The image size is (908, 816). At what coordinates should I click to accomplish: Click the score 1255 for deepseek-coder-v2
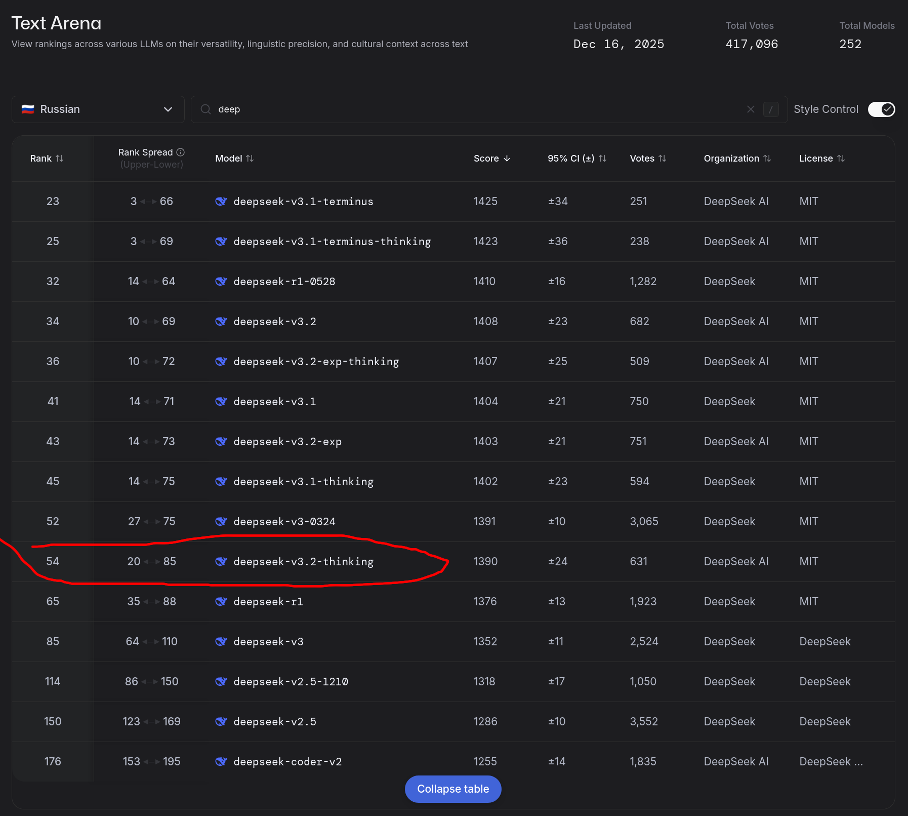485,762
